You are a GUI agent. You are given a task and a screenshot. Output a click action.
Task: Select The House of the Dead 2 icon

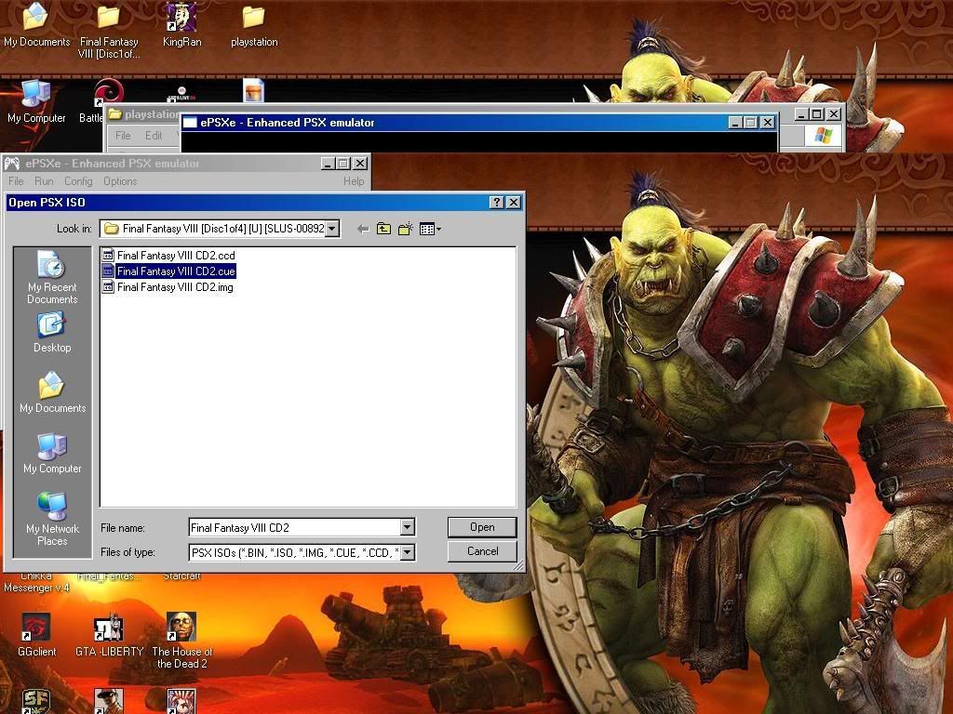[181, 640]
